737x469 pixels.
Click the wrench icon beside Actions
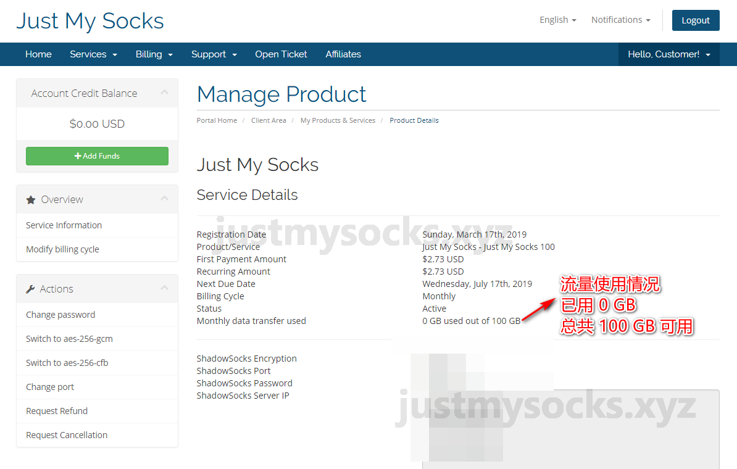click(x=30, y=289)
